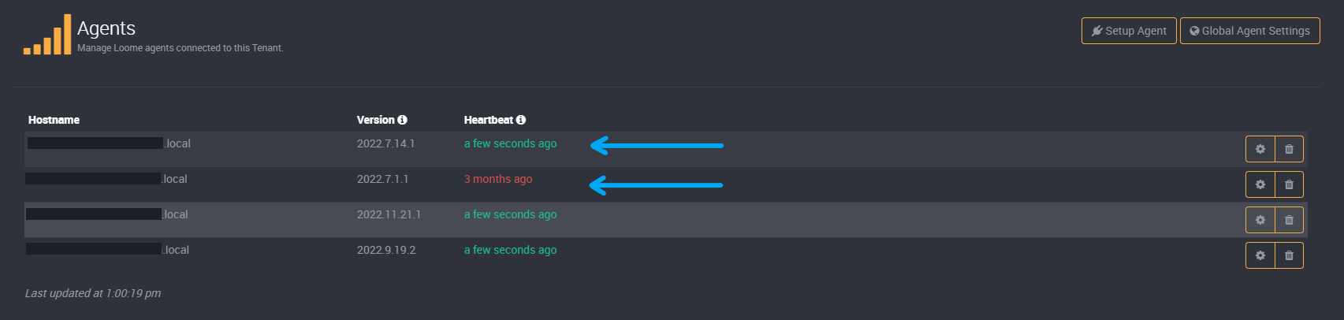Open settings for the 2022.11.21.1 agent
The height and width of the screenshot is (320, 1344).
click(x=1260, y=220)
